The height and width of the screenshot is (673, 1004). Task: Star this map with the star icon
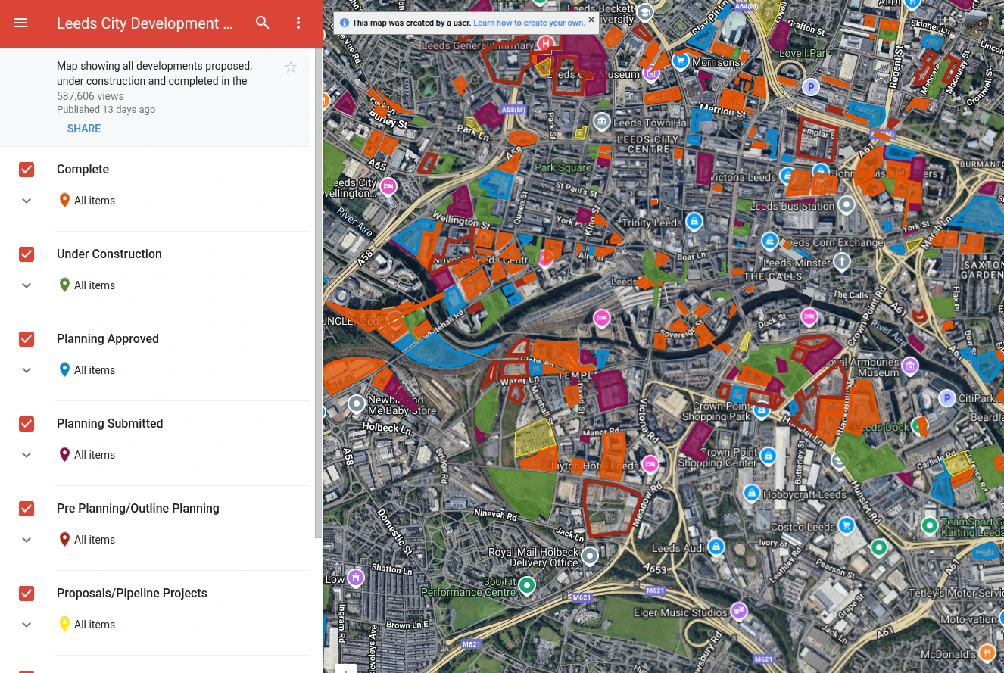[291, 67]
